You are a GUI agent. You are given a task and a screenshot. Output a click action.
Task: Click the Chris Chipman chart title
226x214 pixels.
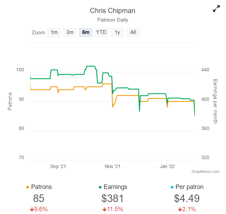(113, 11)
